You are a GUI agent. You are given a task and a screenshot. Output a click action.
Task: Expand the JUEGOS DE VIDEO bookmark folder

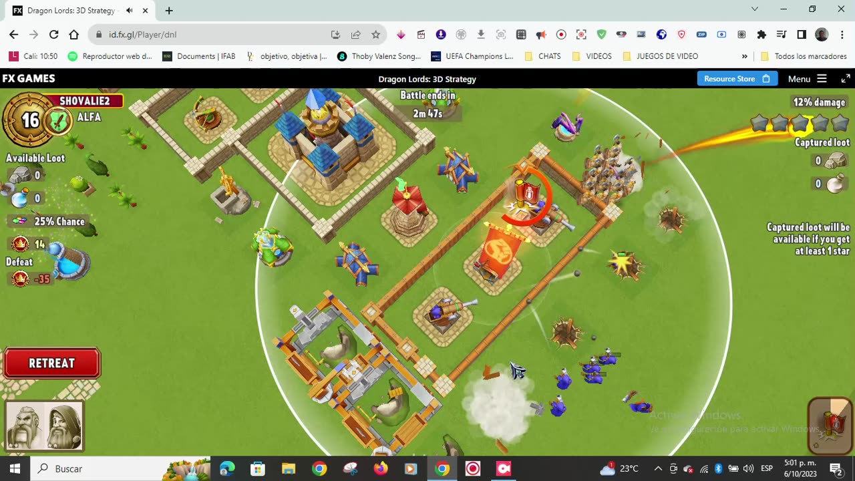[660, 56]
